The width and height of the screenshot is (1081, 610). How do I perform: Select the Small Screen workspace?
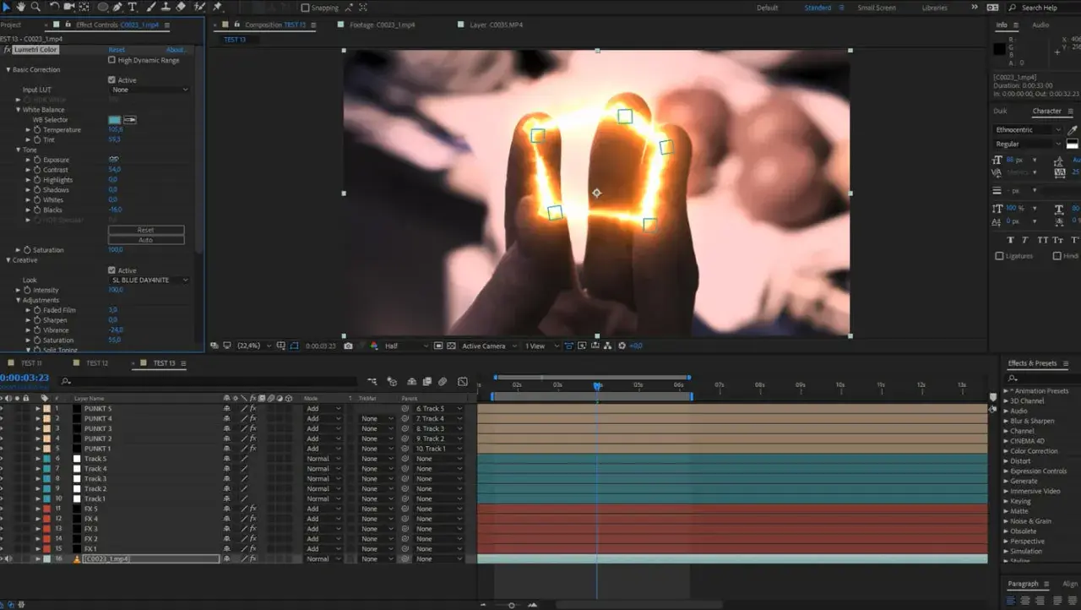pyautogui.click(x=877, y=8)
